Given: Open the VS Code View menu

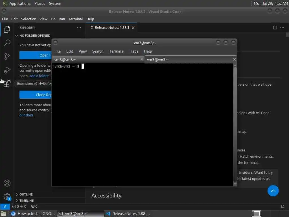Looking at the screenshot, I should 43,19.
